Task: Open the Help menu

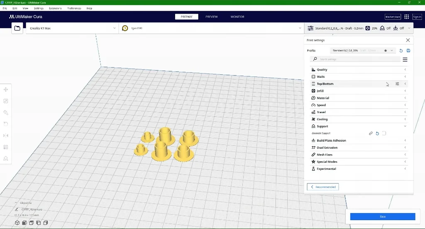Action: click(89, 8)
